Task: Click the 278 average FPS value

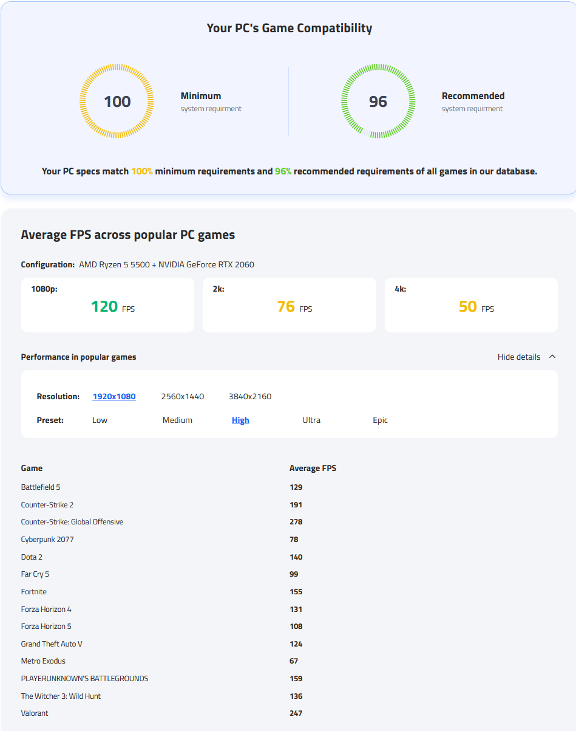Action: tap(296, 522)
